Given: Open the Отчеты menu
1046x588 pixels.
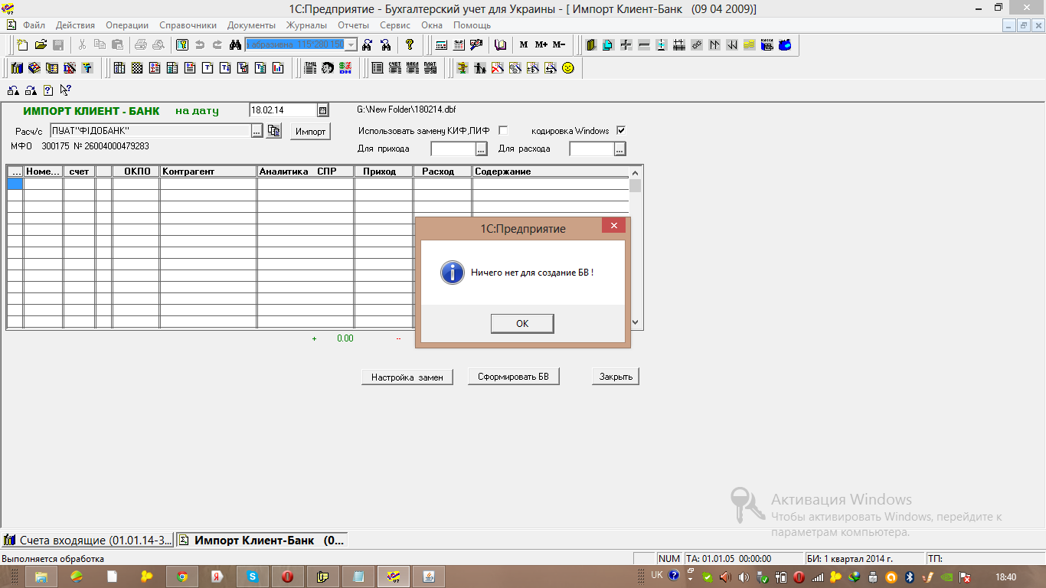Looking at the screenshot, I should click(x=353, y=25).
